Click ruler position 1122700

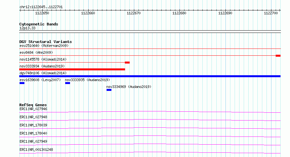(x=271, y=13)
